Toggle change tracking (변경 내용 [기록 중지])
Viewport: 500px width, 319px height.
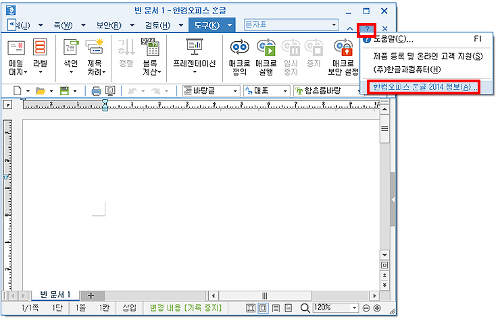coord(186,308)
